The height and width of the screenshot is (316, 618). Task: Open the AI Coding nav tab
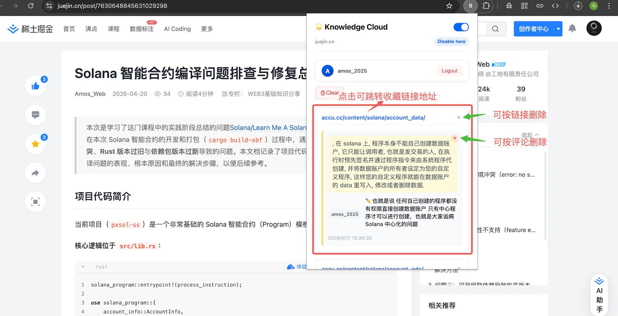pyautogui.click(x=177, y=29)
